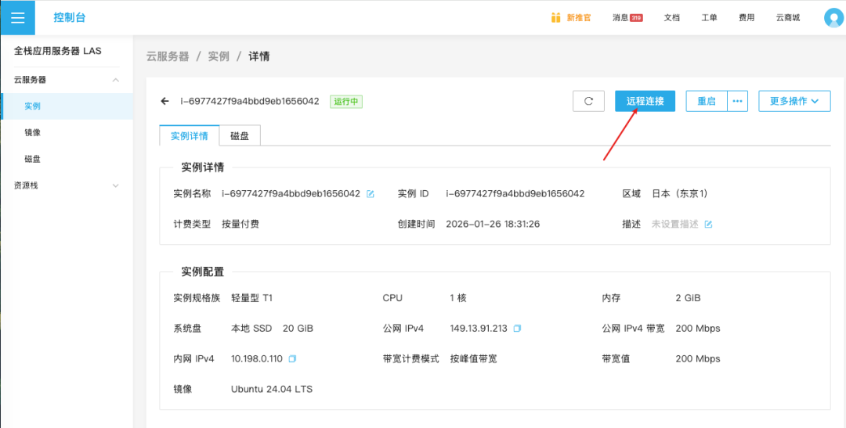846x428 pixels.
Task: Click the Ubuntu 24.04 LTS image value
Action: pyautogui.click(x=272, y=389)
